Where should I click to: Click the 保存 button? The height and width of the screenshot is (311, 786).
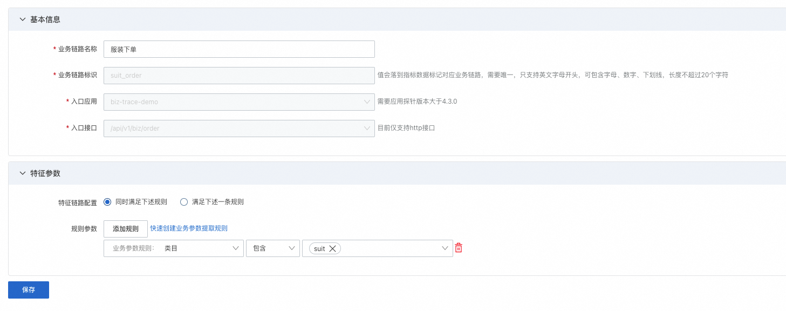29,290
